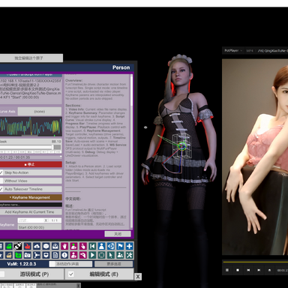Image resolution: width=288 pixels, height=288 pixels.
Task: Click the blue single person icon
Action: click(101, 246)
